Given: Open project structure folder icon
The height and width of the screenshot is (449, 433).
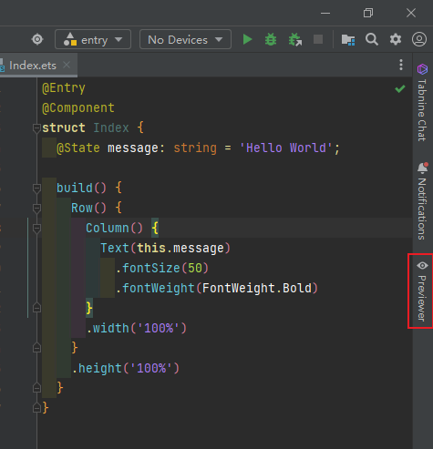Looking at the screenshot, I should click(348, 39).
